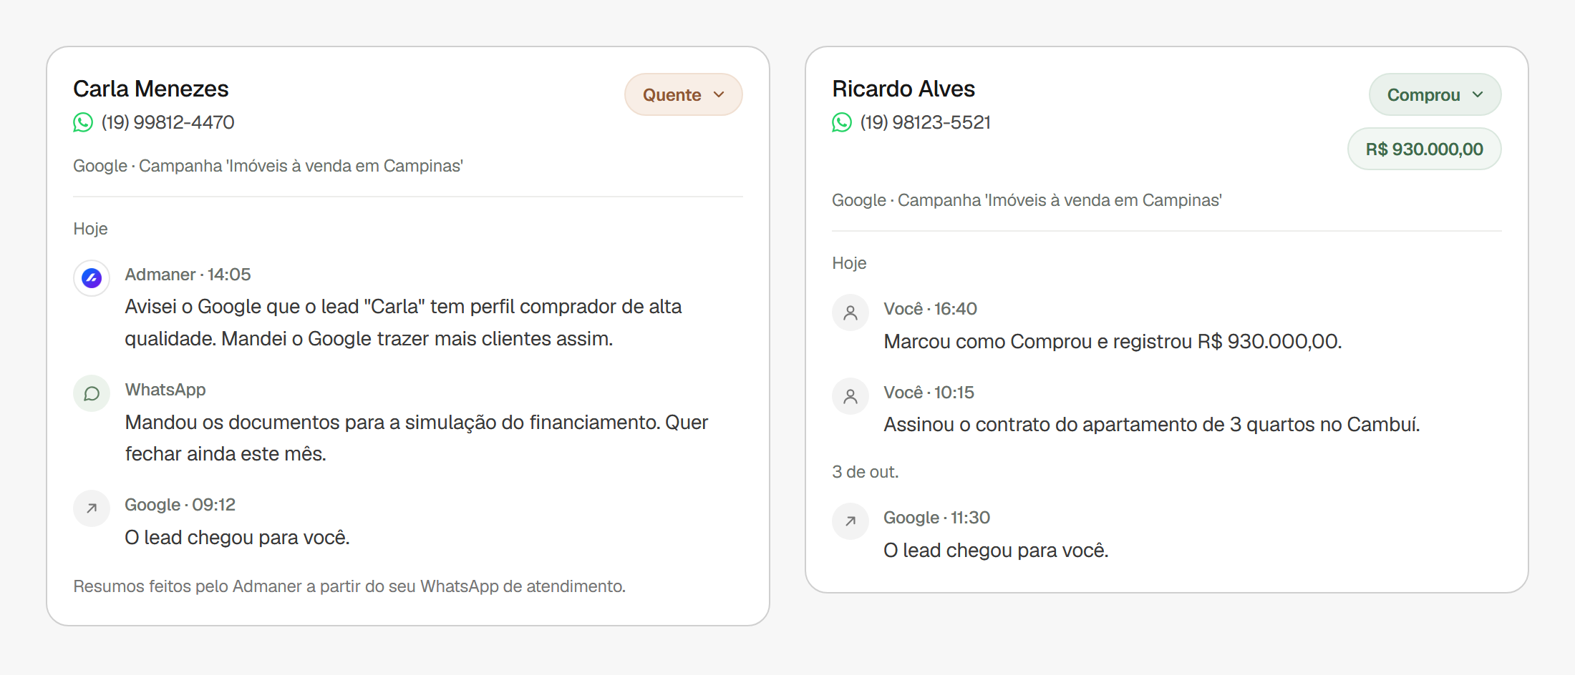Click Ricardo's Google campaign source line
This screenshot has width=1575, height=675.
(1027, 200)
